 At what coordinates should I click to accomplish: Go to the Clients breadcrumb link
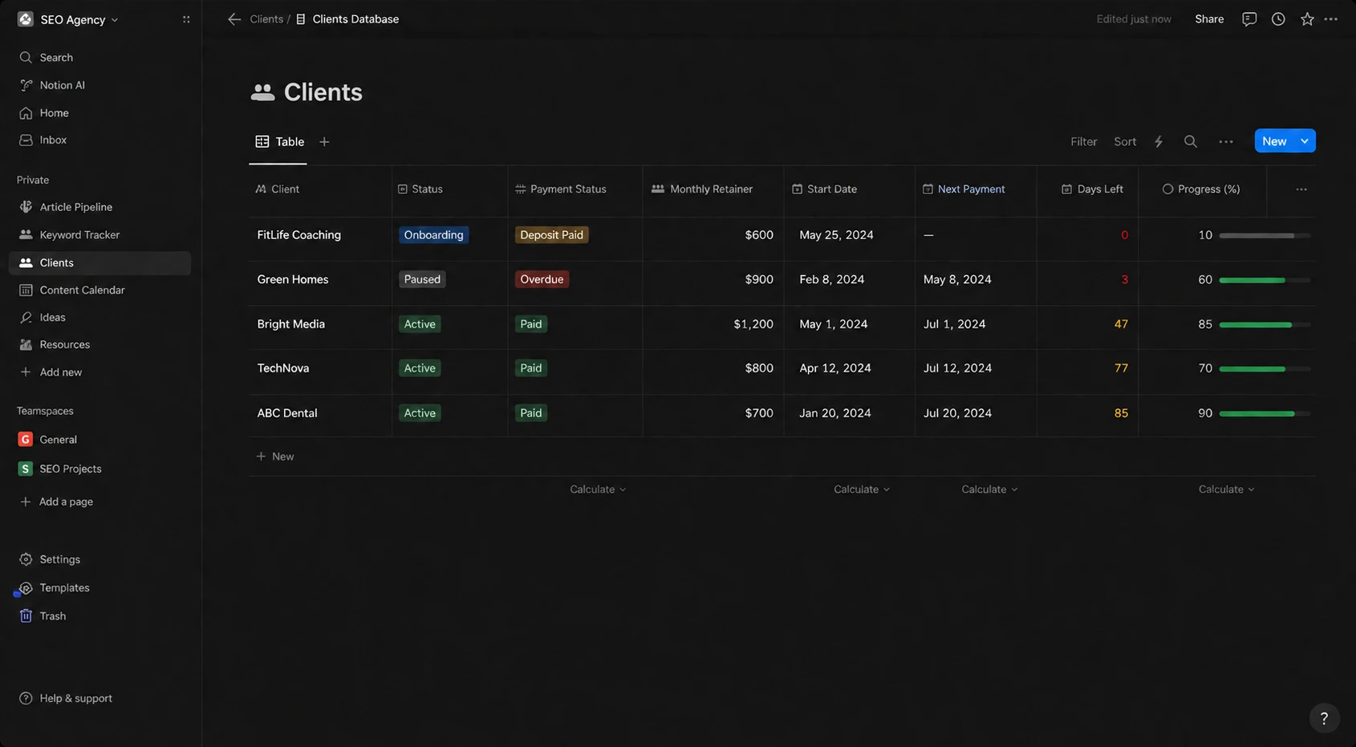pos(266,19)
